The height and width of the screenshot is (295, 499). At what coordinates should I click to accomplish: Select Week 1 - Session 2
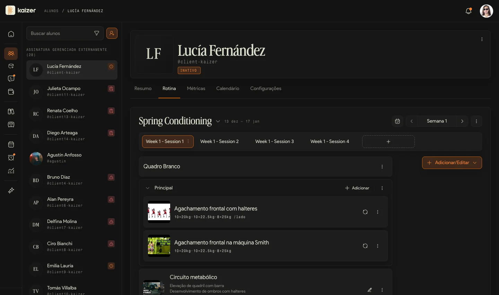coord(219,142)
